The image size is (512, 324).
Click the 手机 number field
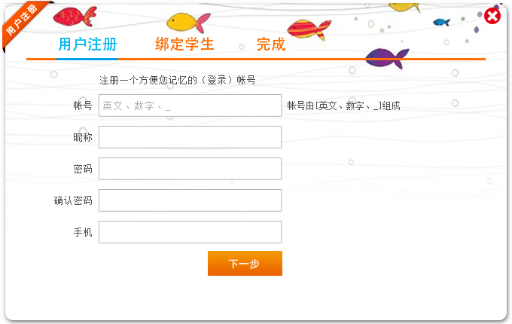point(190,232)
